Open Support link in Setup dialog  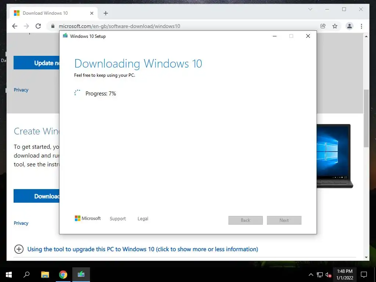(x=118, y=219)
